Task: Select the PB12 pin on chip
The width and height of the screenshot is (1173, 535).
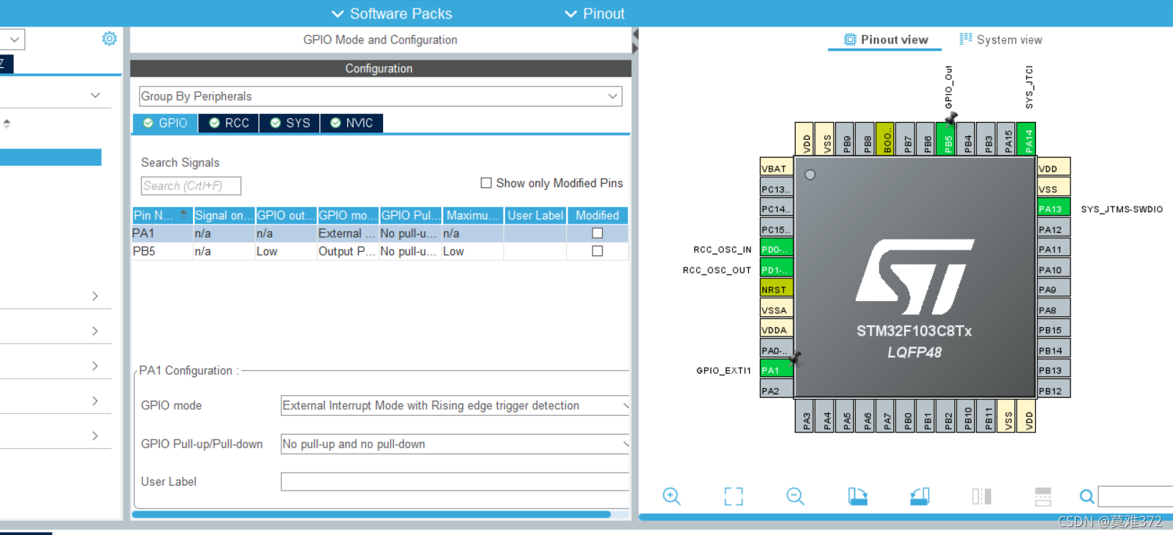Action: (1054, 390)
